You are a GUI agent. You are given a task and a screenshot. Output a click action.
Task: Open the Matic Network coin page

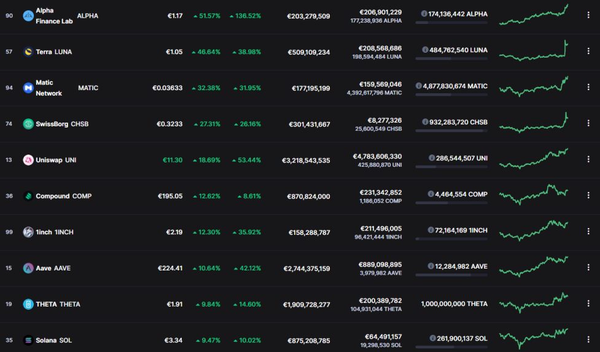pyautogui.click(x=49, y=88)
